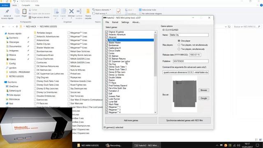Uncheck Antarctic Adventure checkbox in hakchi2
Screen dimensions: 263x148
107,35
